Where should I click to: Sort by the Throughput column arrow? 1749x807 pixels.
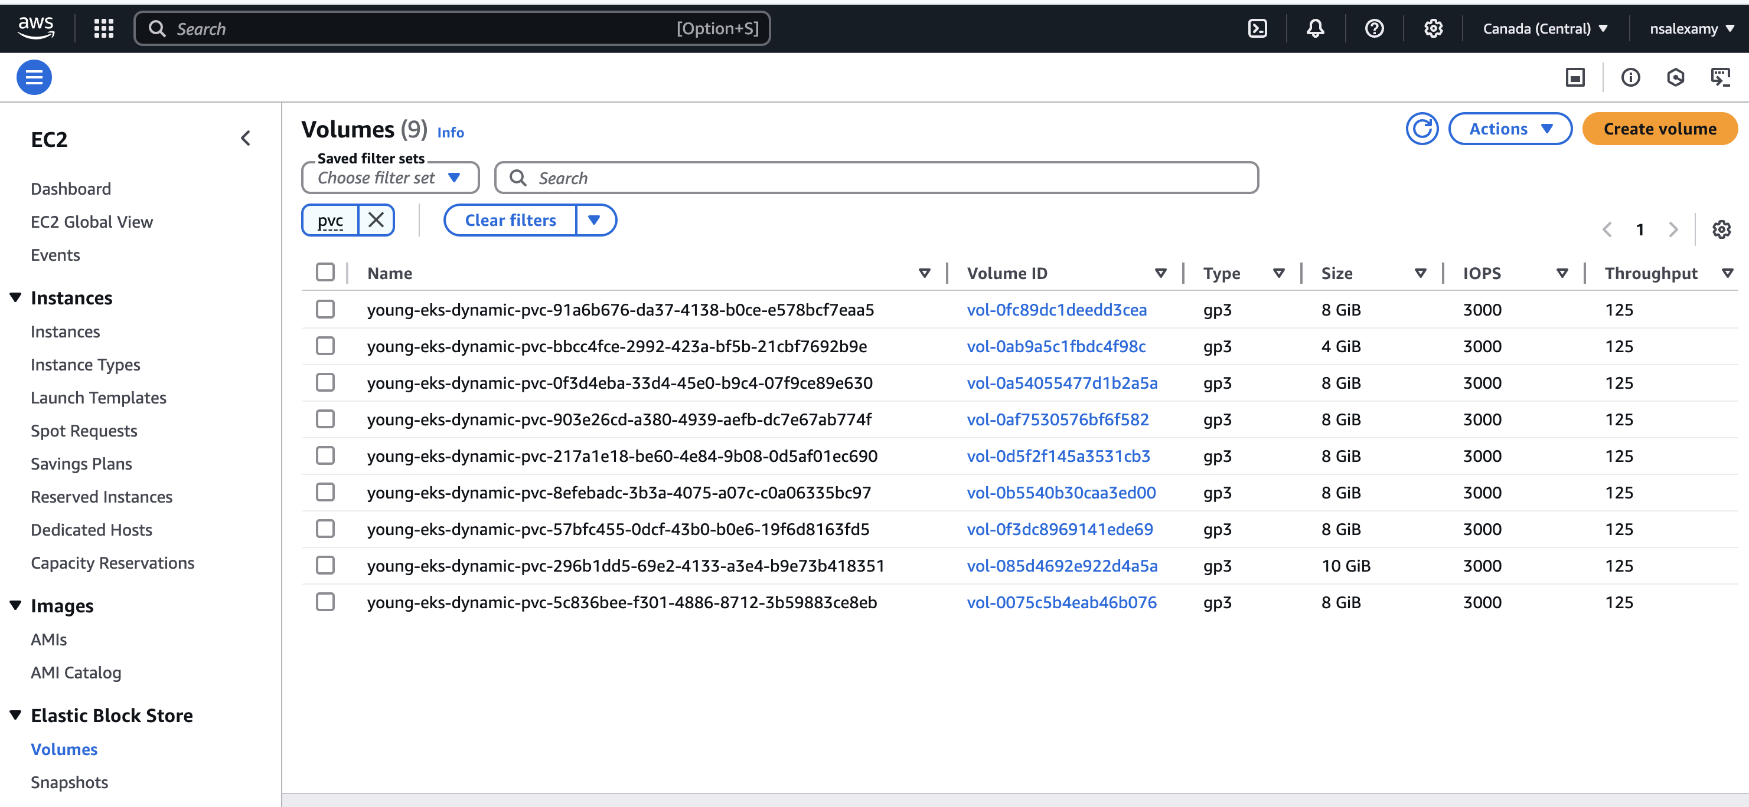point(1727,273)
